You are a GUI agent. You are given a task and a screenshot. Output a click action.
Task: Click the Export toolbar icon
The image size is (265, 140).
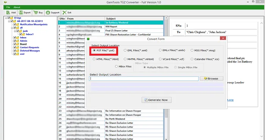[21, 12]
